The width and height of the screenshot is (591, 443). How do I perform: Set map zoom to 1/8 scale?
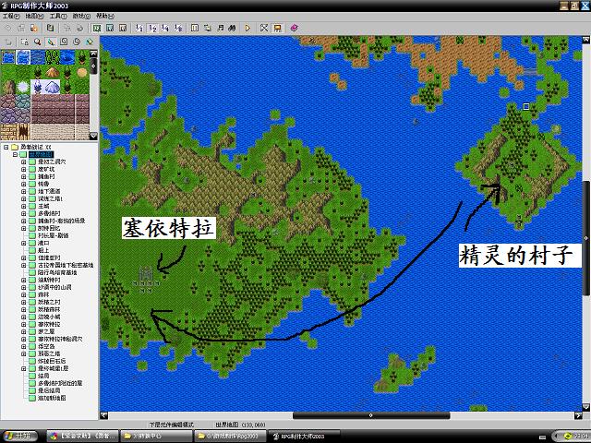pyautogui.click(x=178, y=28)
